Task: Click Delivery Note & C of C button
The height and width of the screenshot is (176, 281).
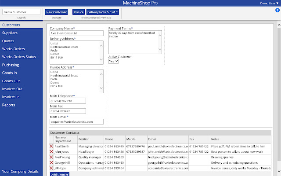Action: tap(103, 12)
